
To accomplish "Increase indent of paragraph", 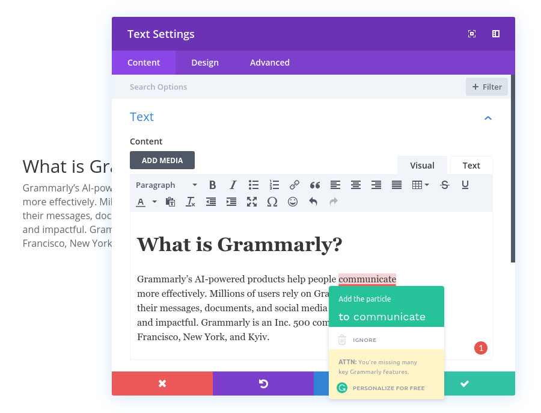I will (231, 202).
